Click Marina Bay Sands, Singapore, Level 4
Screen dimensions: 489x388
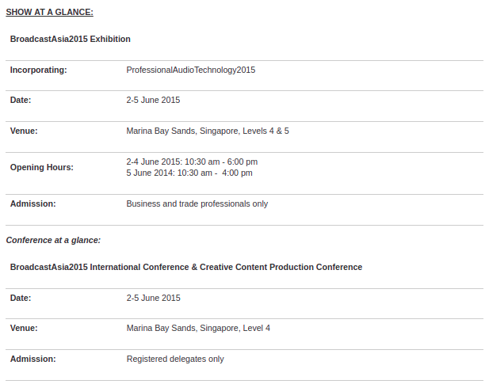click(x=198, y=328)
